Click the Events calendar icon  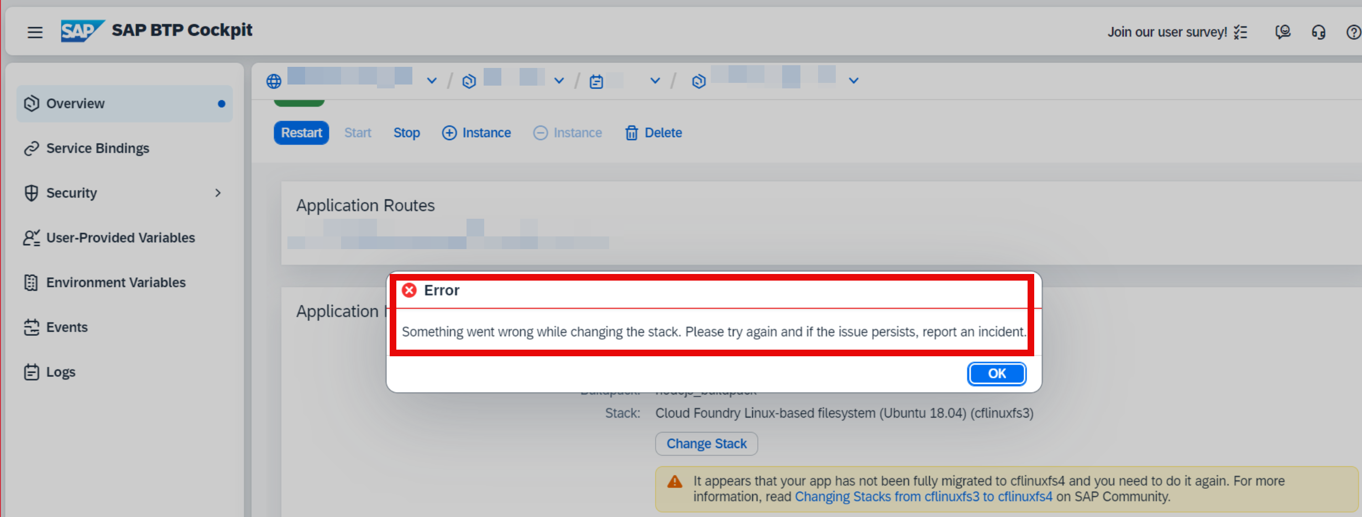(32, 327)
